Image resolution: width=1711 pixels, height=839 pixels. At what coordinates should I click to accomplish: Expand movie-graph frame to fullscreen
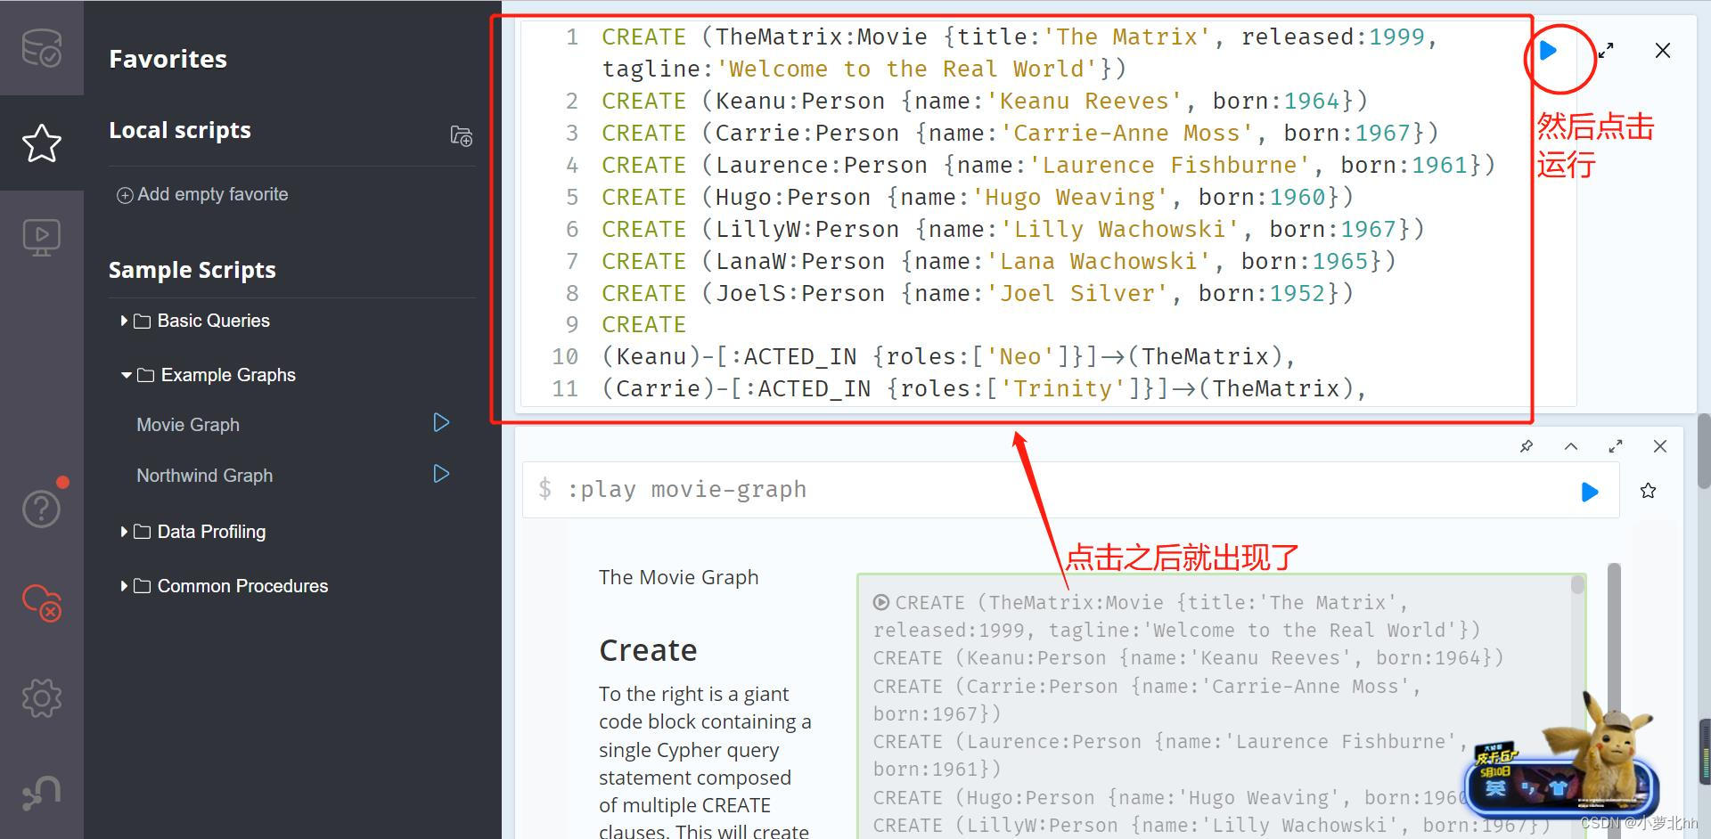click(x=1616, y=446)
